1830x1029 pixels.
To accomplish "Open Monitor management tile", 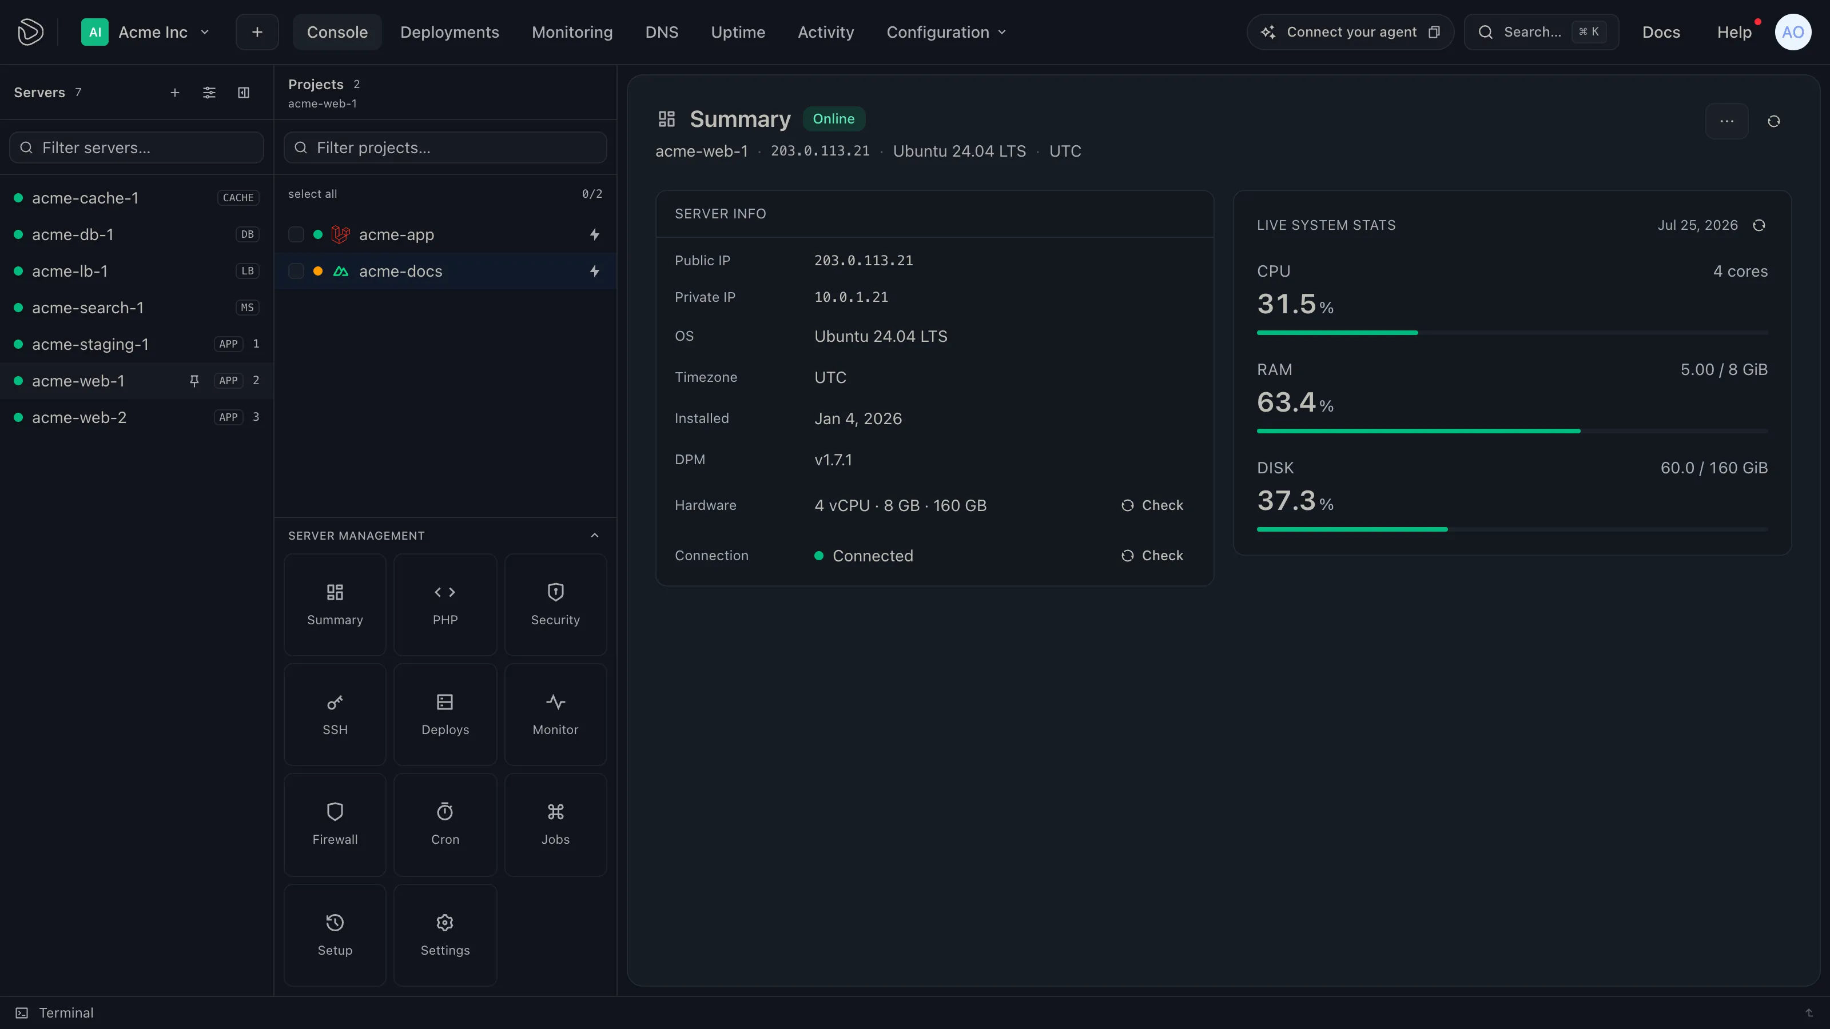I will click(x=555, y=715).
